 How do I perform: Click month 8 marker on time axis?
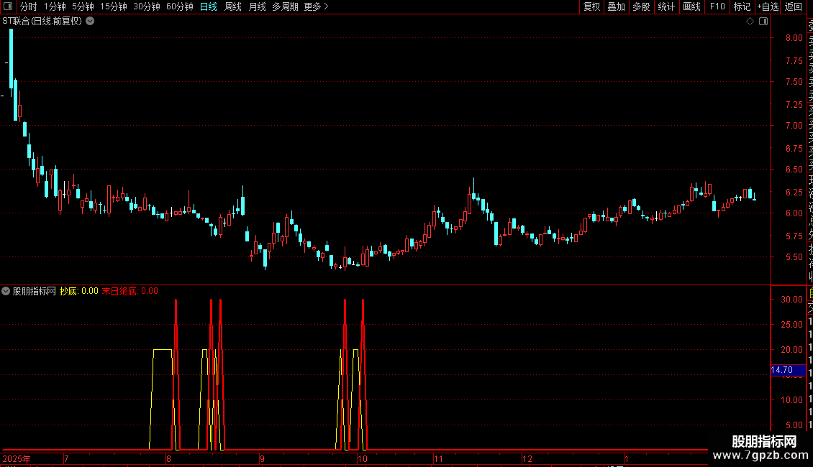(x=168, y=458)
